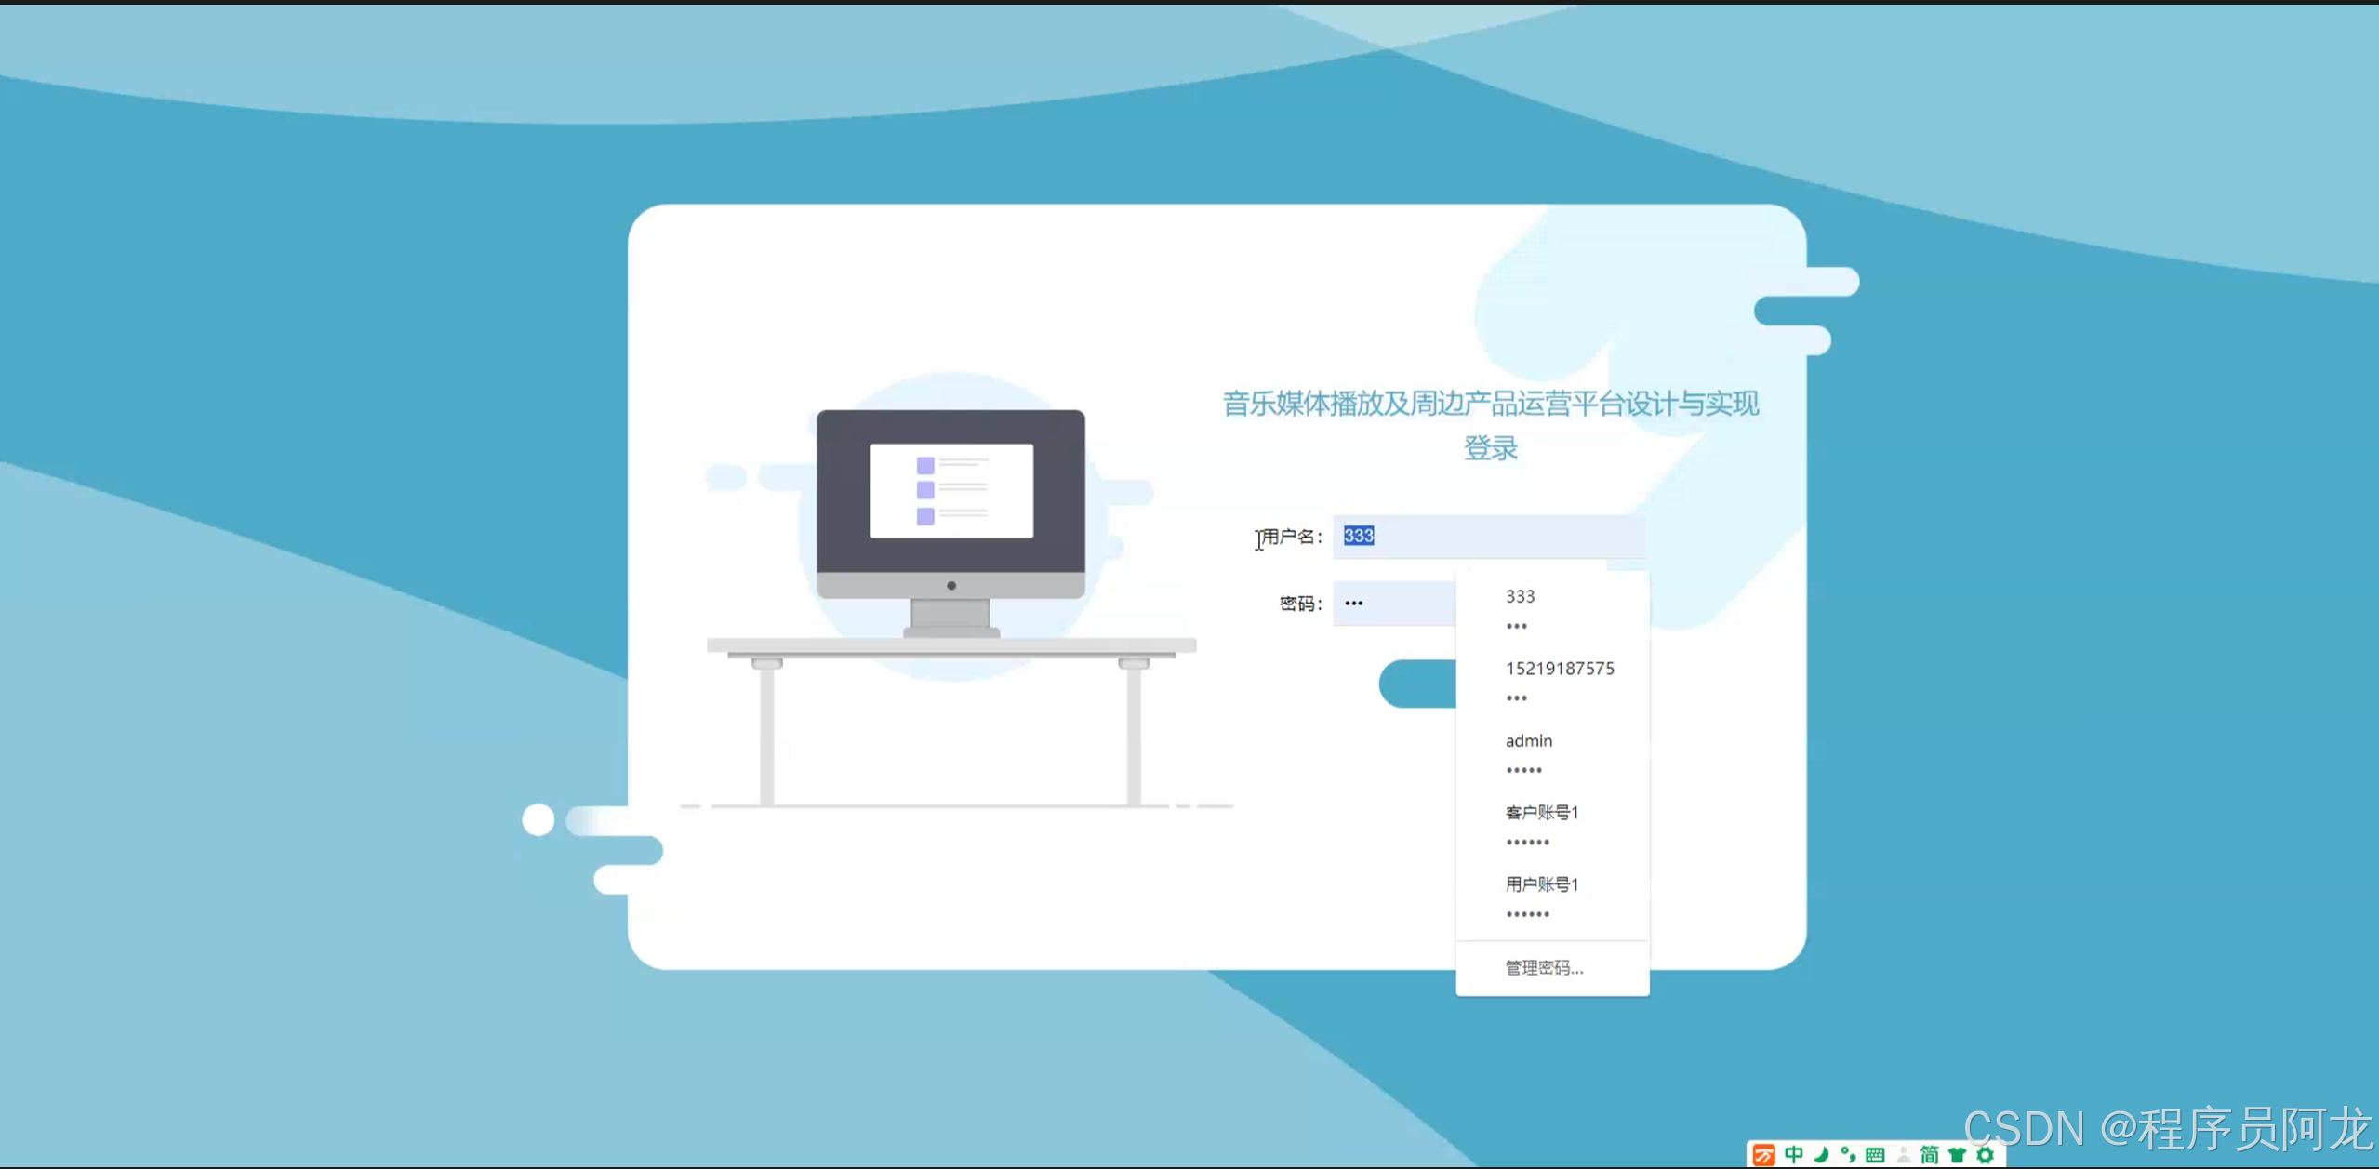Click the orange IME logo icon
The height and width of the screenshot is (1169, 2379).
(1763, 1154)
